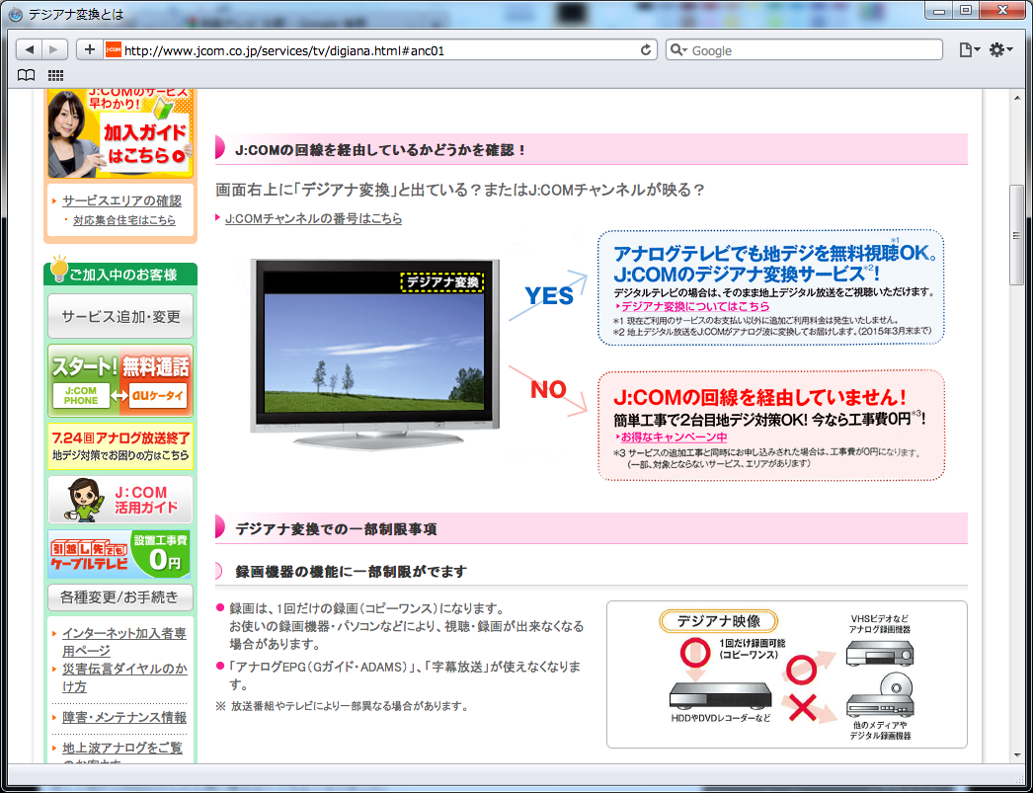The width and height of the screenshot is (1033, 793).
Task: Open the 引越し先でもケーブルテレビ 0円 banner
Action: pos(119,554)
